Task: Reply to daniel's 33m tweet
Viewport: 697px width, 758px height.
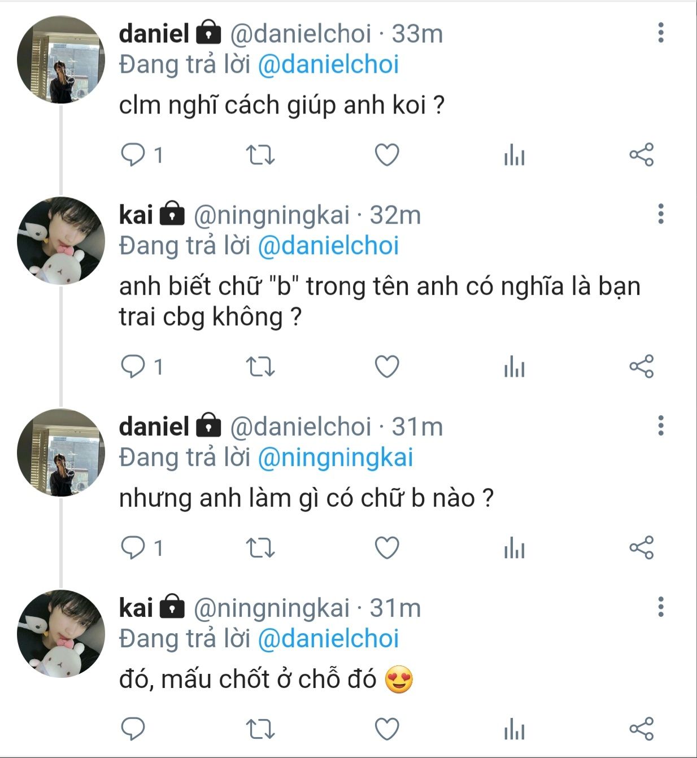Action: [133, 154]
